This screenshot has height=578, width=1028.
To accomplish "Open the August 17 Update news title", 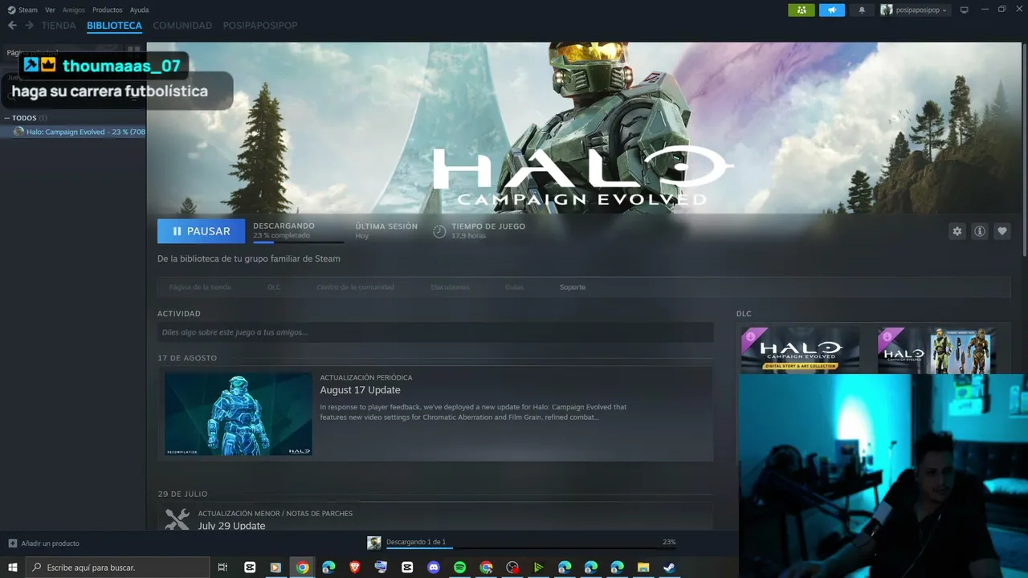I will tap(360, 390).
